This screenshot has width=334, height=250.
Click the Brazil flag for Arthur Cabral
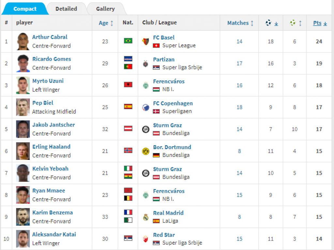click(x=128, y=41)
